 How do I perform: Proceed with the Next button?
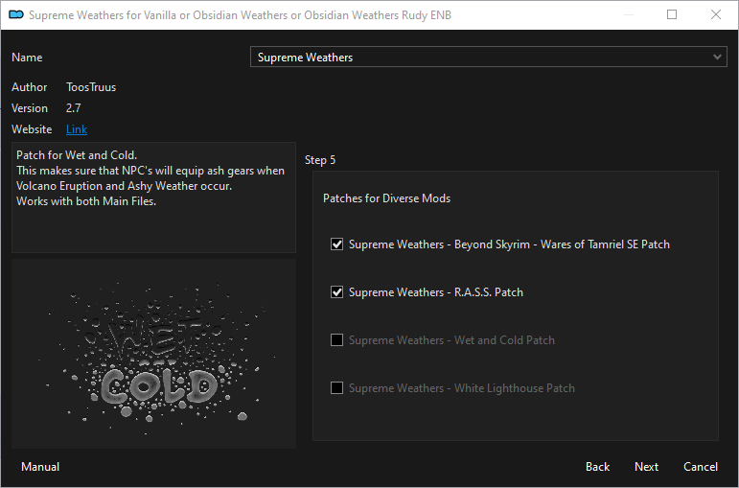(x=646, y=467)
